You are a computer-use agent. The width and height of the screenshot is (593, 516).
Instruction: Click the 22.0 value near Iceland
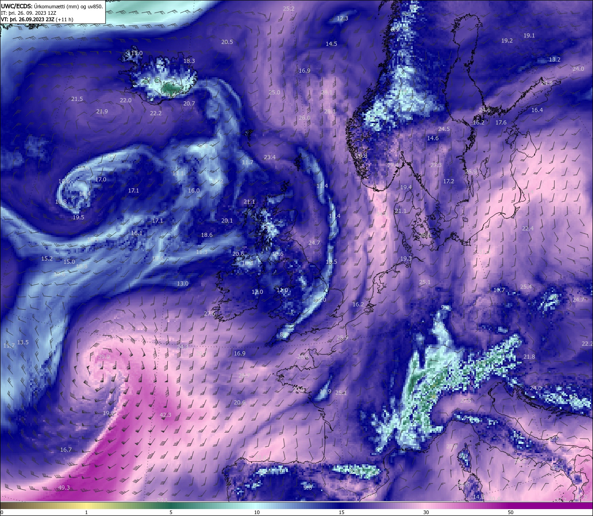[x=126, y=100]
